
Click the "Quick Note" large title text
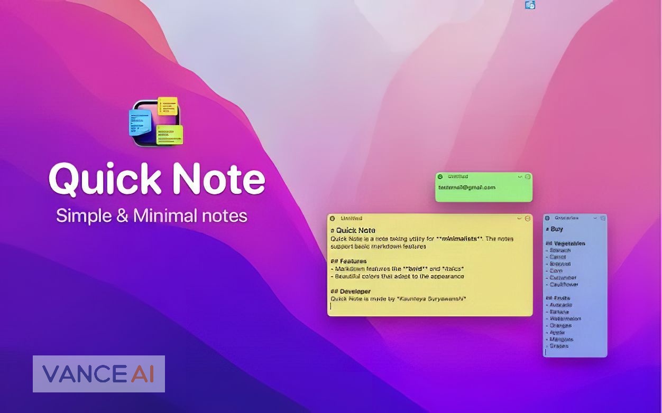click(157, 179)
